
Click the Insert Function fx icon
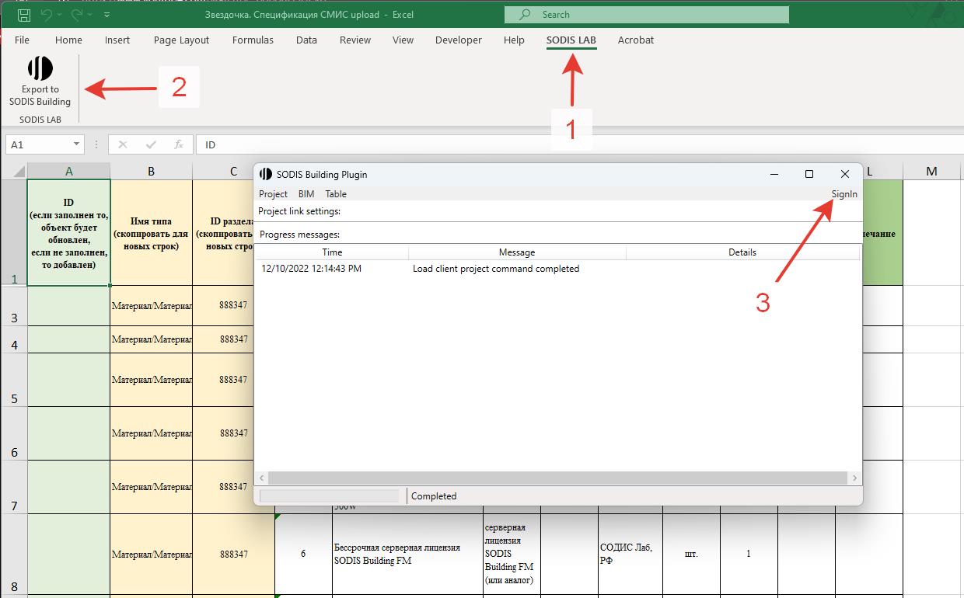178,144
